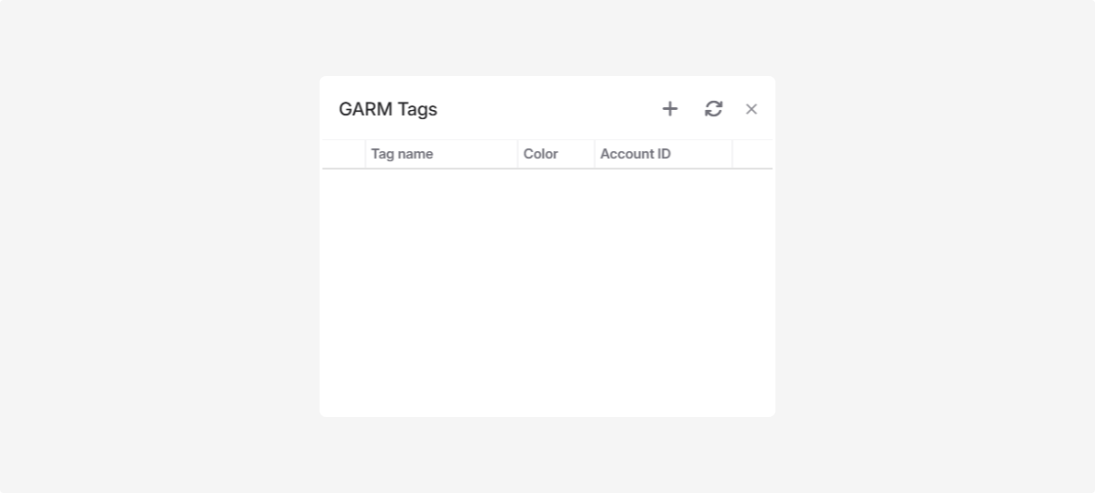Click blank header cell right of Account ID

(x=752, y=154)
